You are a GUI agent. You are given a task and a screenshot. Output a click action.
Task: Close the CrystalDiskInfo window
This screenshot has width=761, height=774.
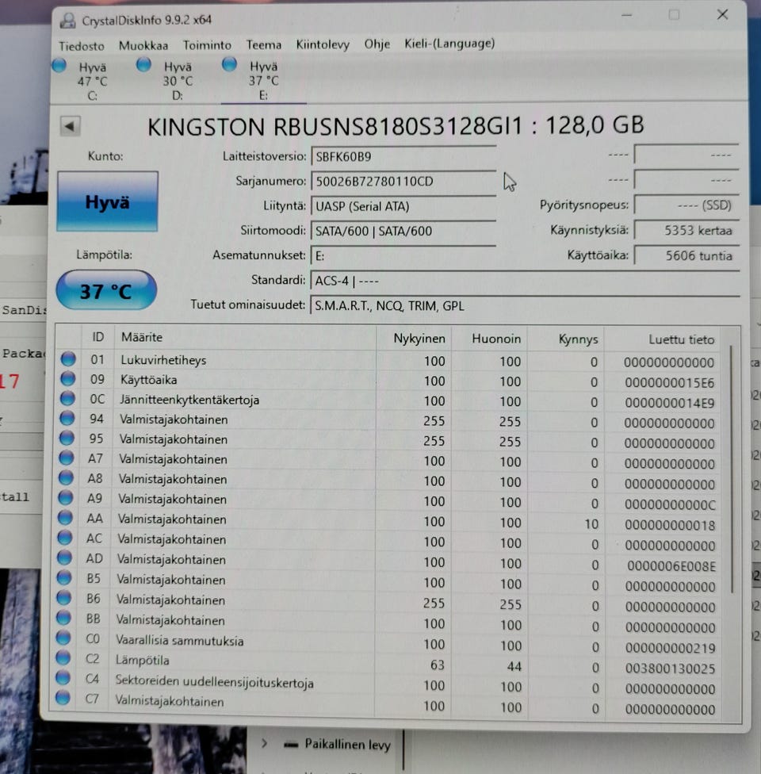(722, 15)
